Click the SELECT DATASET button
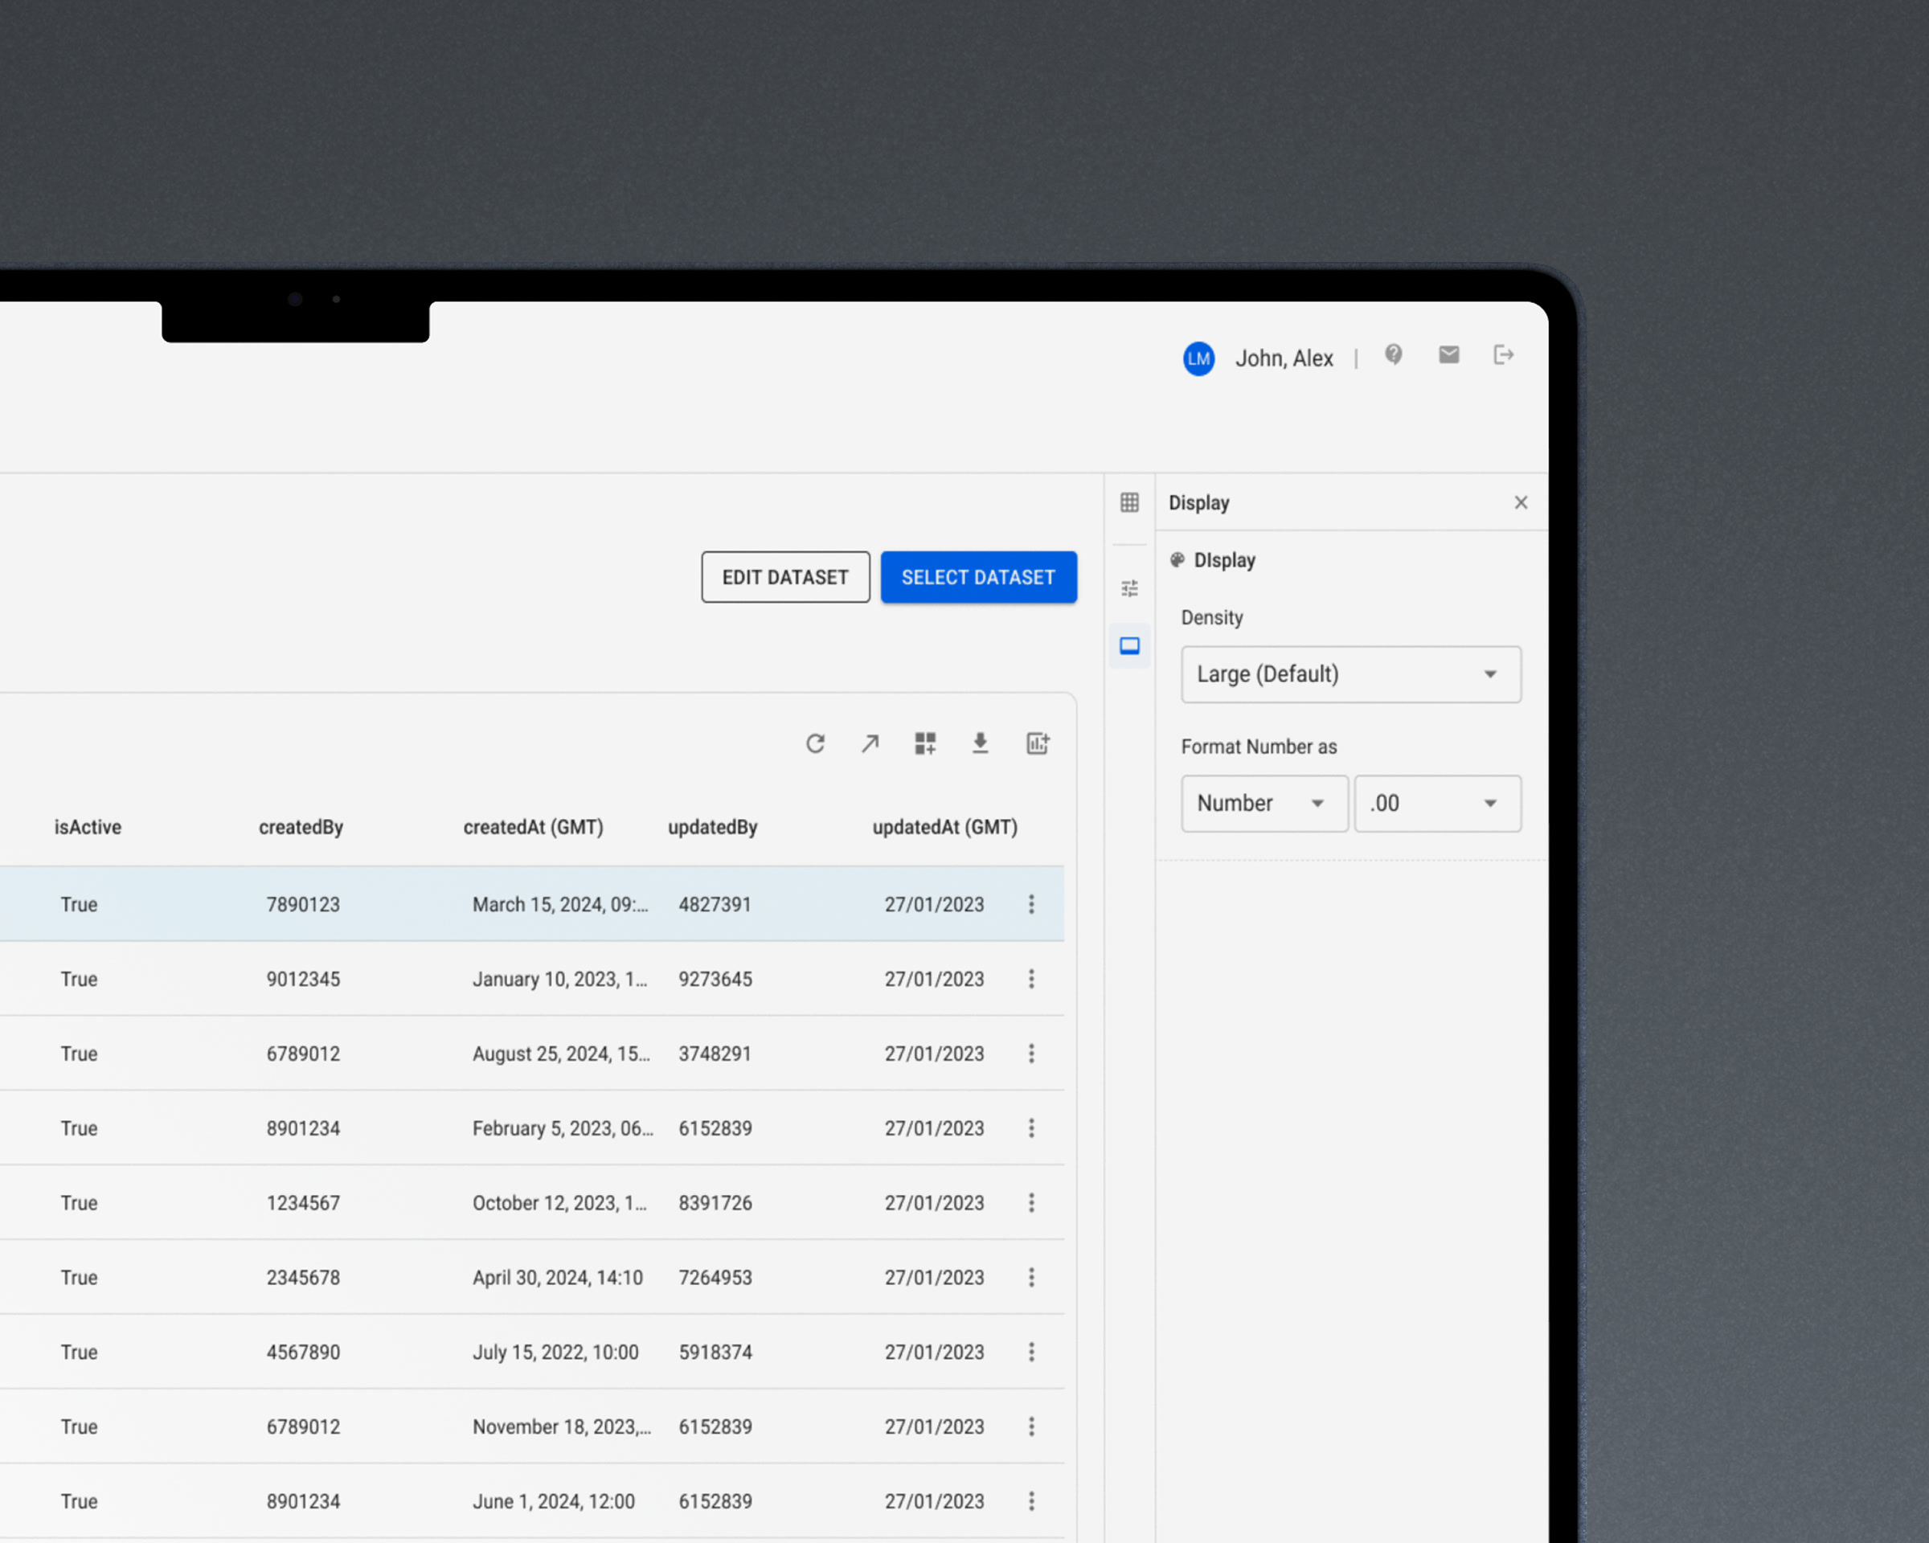 (x=978, y=577)
